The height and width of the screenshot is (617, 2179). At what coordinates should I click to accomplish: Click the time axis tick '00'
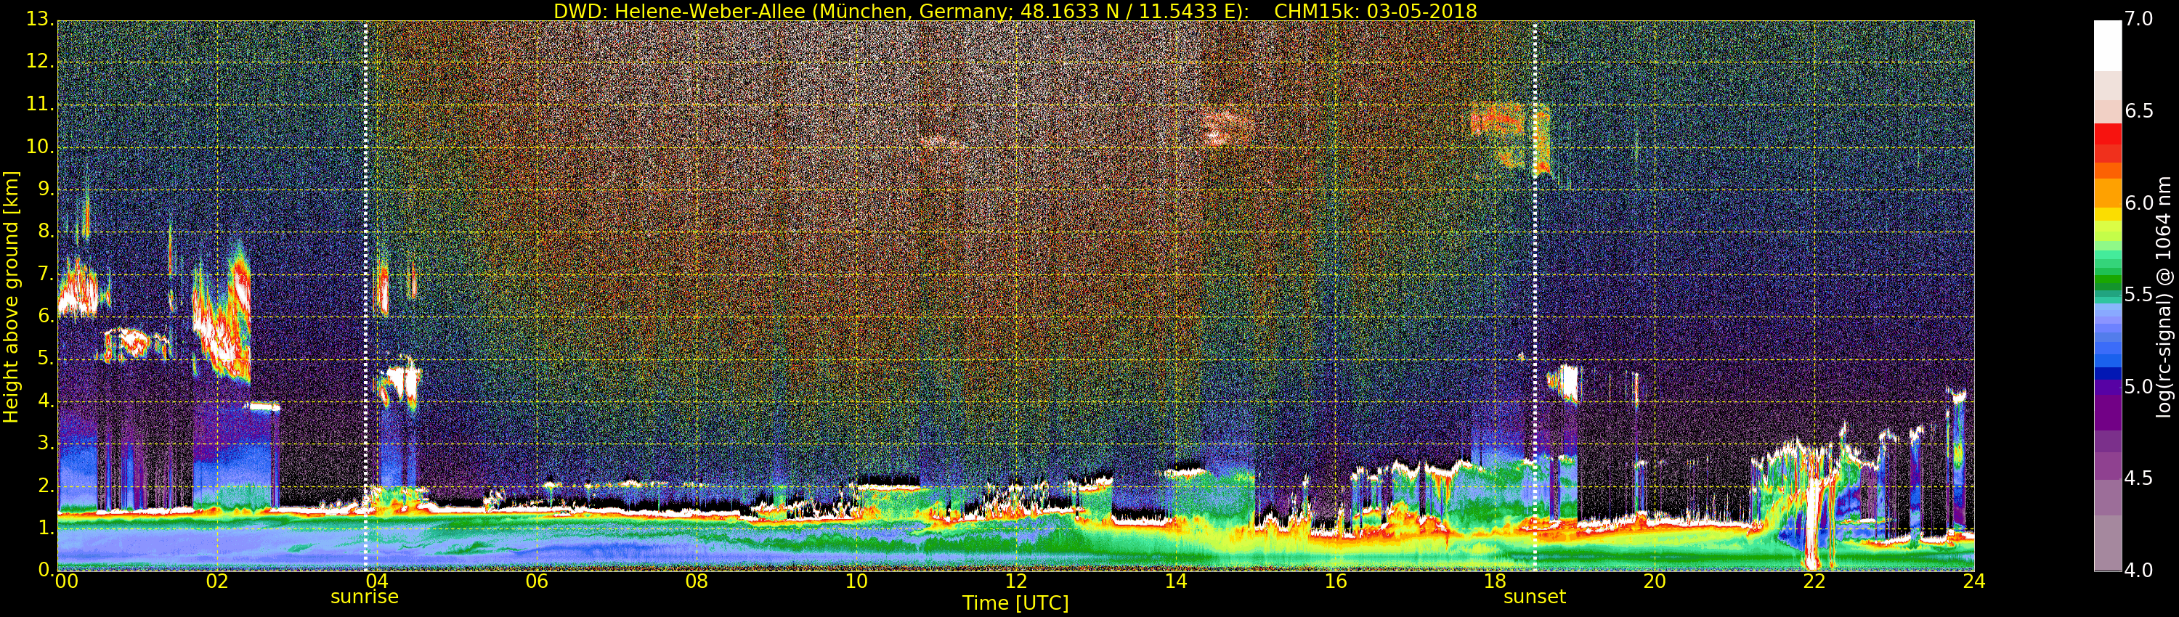66,581
